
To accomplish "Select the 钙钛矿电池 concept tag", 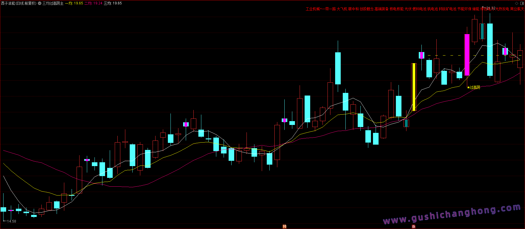I will tap(448, 9).
